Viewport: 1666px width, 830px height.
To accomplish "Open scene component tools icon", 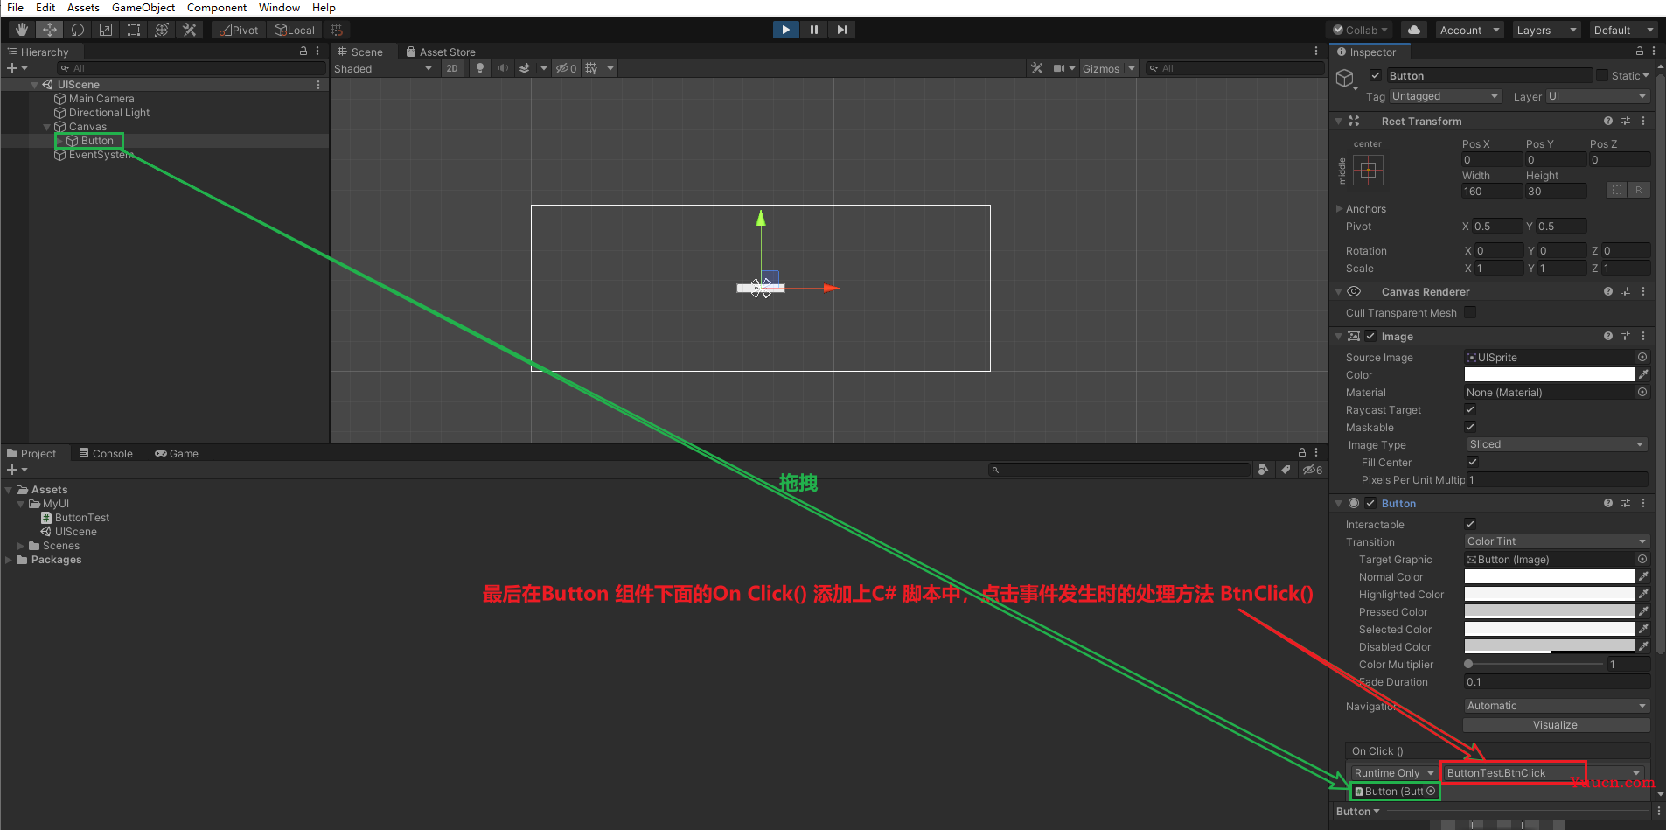I will (1037, 68).
